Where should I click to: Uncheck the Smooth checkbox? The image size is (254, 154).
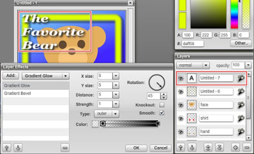point(162,112)
